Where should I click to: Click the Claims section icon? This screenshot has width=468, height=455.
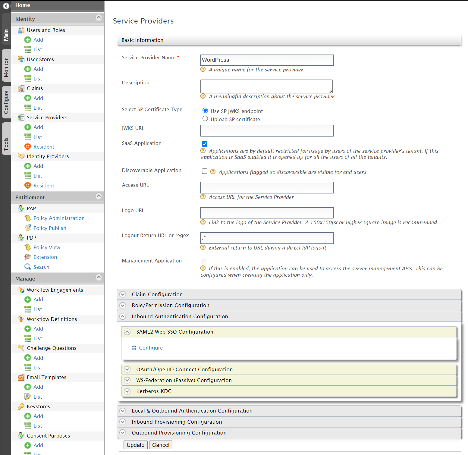tap(21, 88)
